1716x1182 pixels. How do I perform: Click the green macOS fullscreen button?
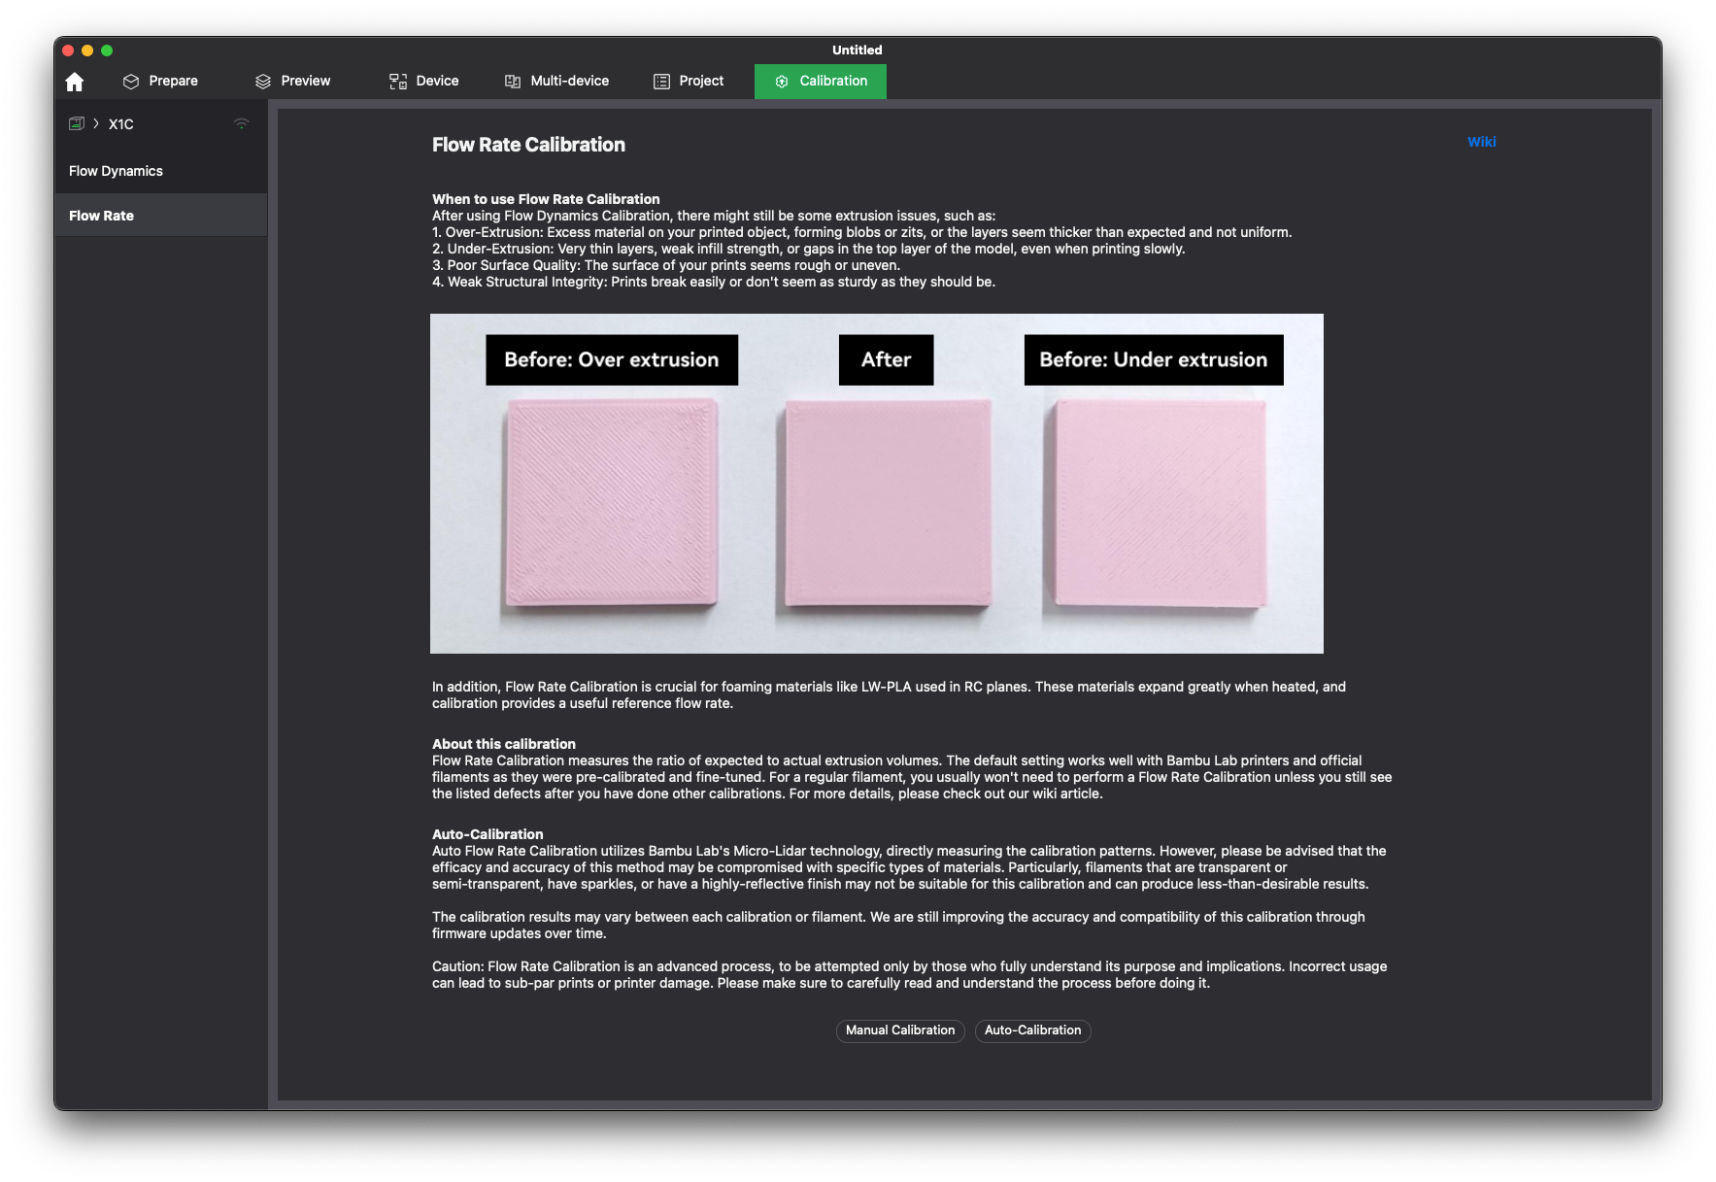tap(107, 51)
